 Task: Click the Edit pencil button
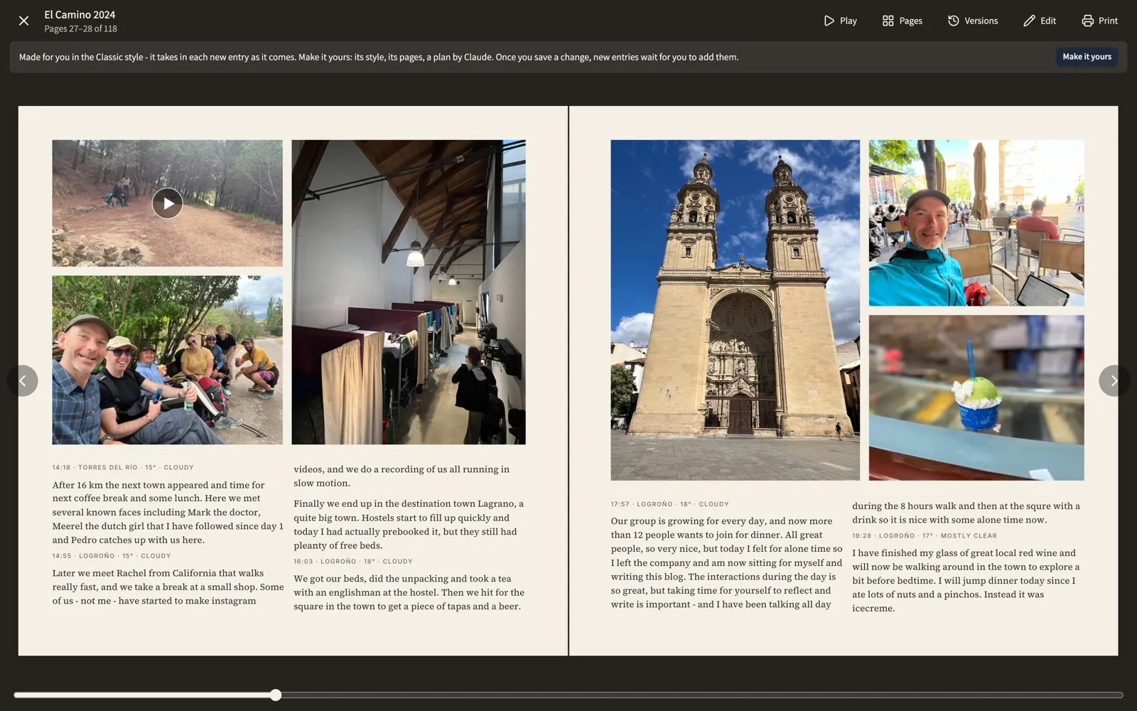pyautogui.click(x=1039, y=21)
